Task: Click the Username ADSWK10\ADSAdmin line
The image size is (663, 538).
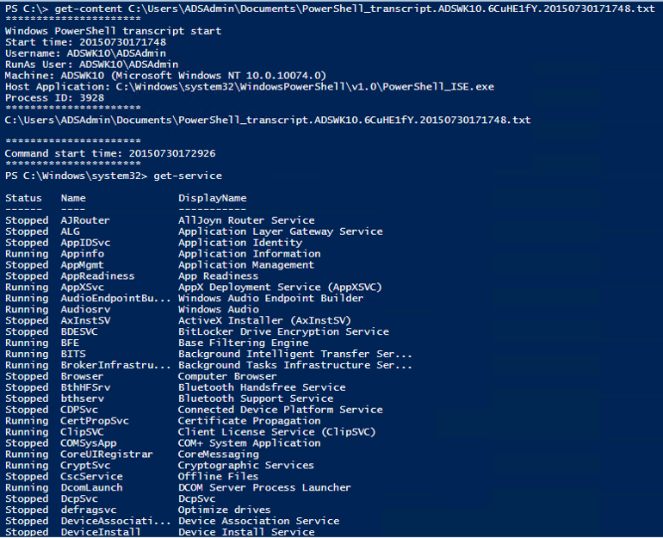Action: coord(85,53)
